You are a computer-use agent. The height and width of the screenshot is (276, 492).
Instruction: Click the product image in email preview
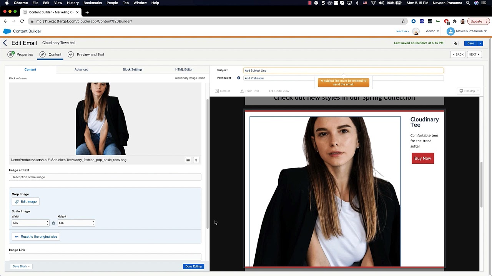(x=325, y=191)
